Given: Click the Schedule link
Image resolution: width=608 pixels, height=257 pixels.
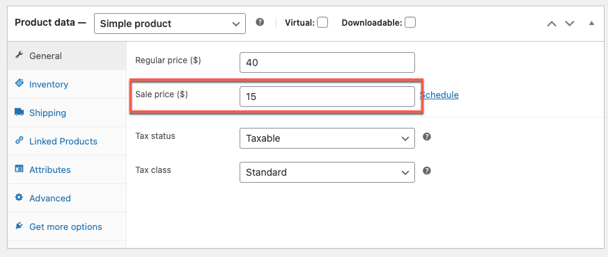Looking at the screenshot, I should click(439, 94).
